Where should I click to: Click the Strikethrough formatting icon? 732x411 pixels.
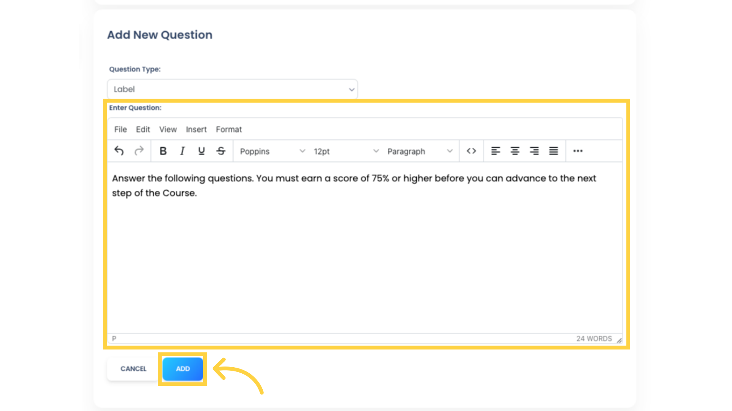coord(221,151)
